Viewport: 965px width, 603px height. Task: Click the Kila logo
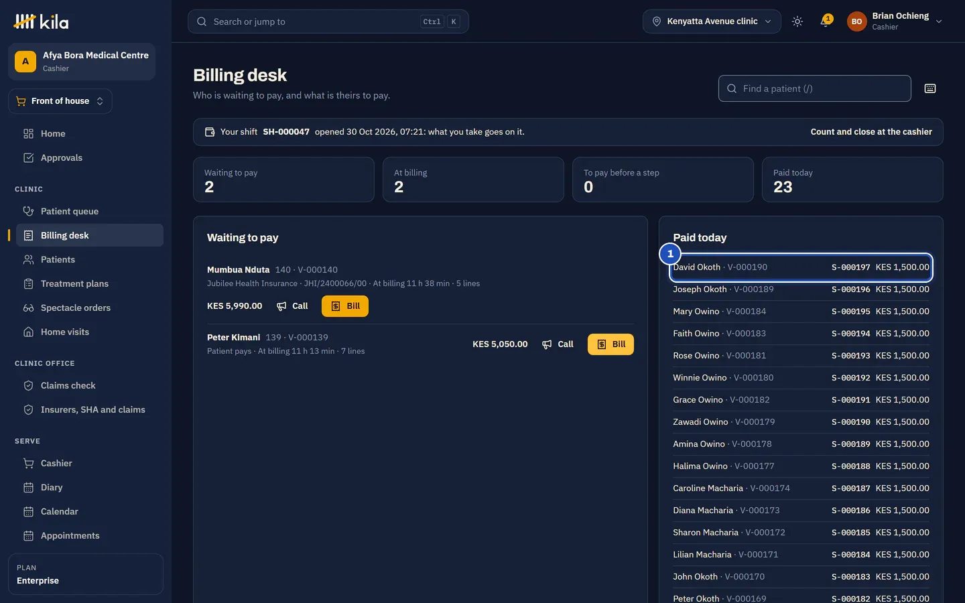coord(41,21)
